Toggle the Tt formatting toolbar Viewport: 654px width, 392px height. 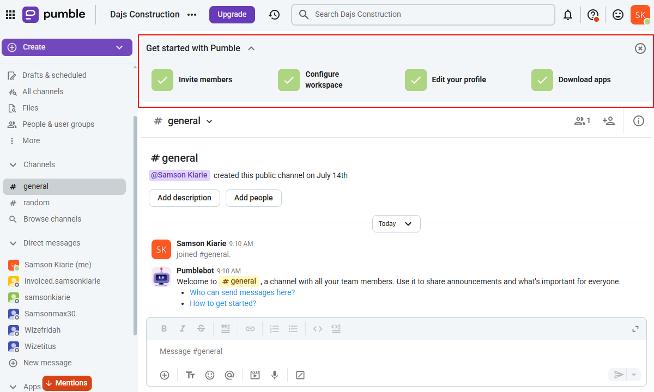190,375
